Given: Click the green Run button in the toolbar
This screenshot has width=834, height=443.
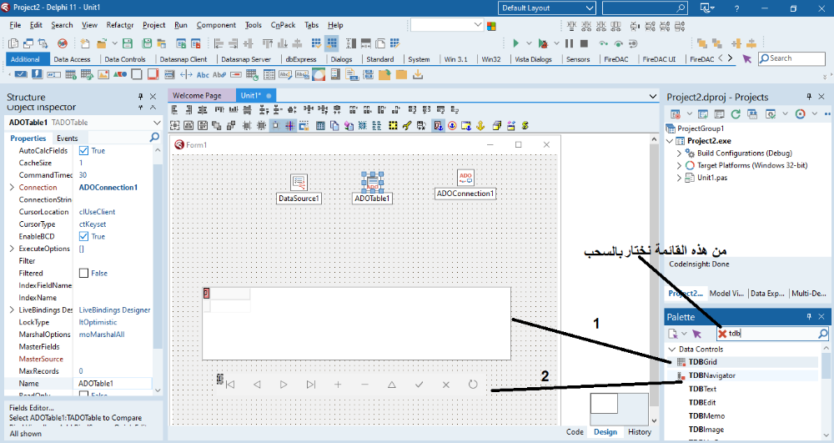Looking at the screenshot, I should coord(515,43).
